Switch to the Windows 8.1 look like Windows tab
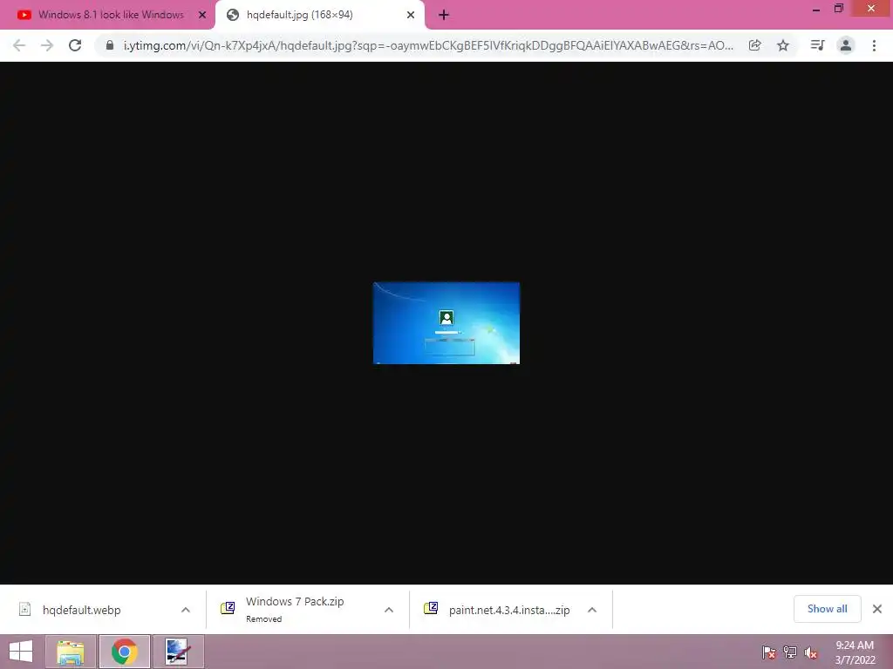 (111, 15)
